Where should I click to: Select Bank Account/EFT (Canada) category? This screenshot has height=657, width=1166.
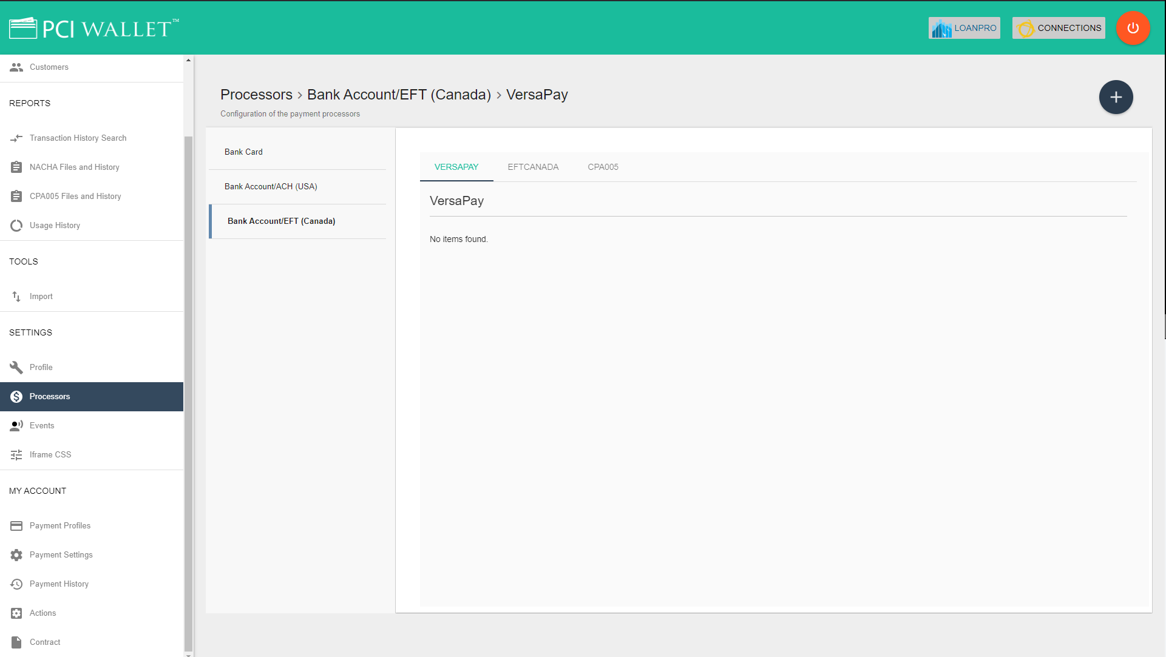coord(297,221)
